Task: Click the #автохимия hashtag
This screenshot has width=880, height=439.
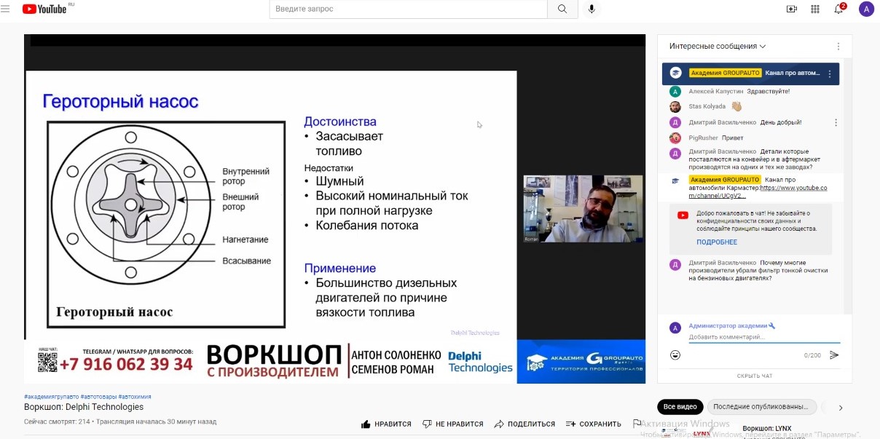Action: tap(135, 396)
